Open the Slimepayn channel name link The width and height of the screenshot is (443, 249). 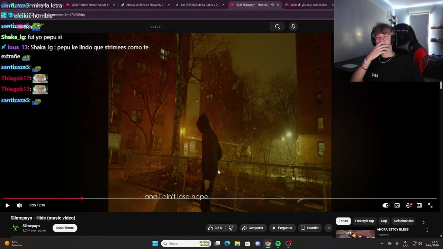(31, 226)
